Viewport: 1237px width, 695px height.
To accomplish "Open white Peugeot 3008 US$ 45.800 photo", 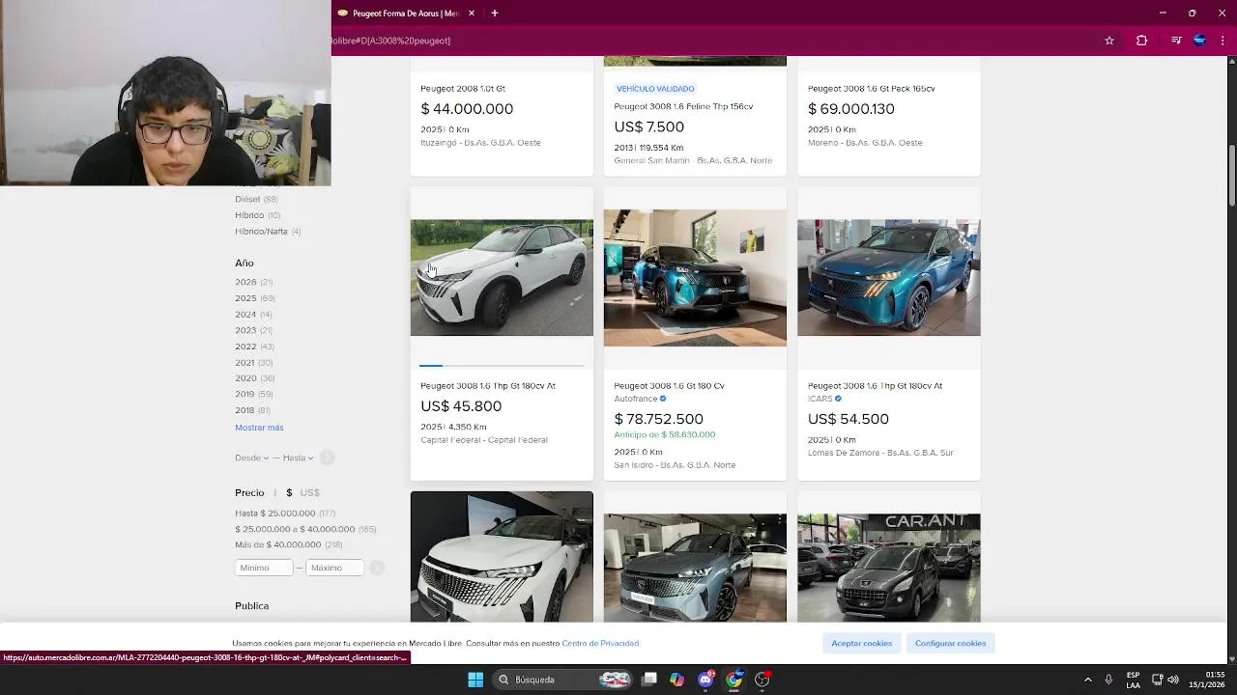I will click(x=502, y=278).
